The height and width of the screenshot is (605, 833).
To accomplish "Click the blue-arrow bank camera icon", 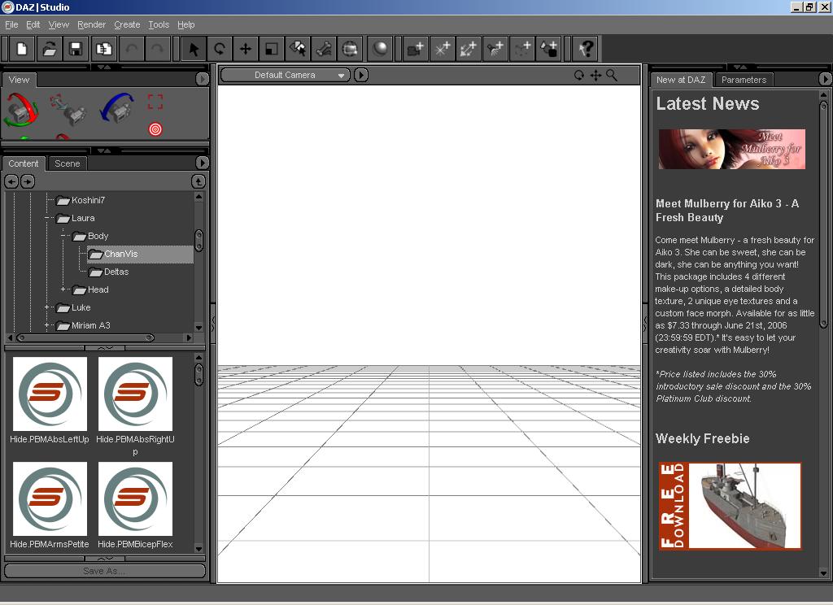I will click(116, 108).
